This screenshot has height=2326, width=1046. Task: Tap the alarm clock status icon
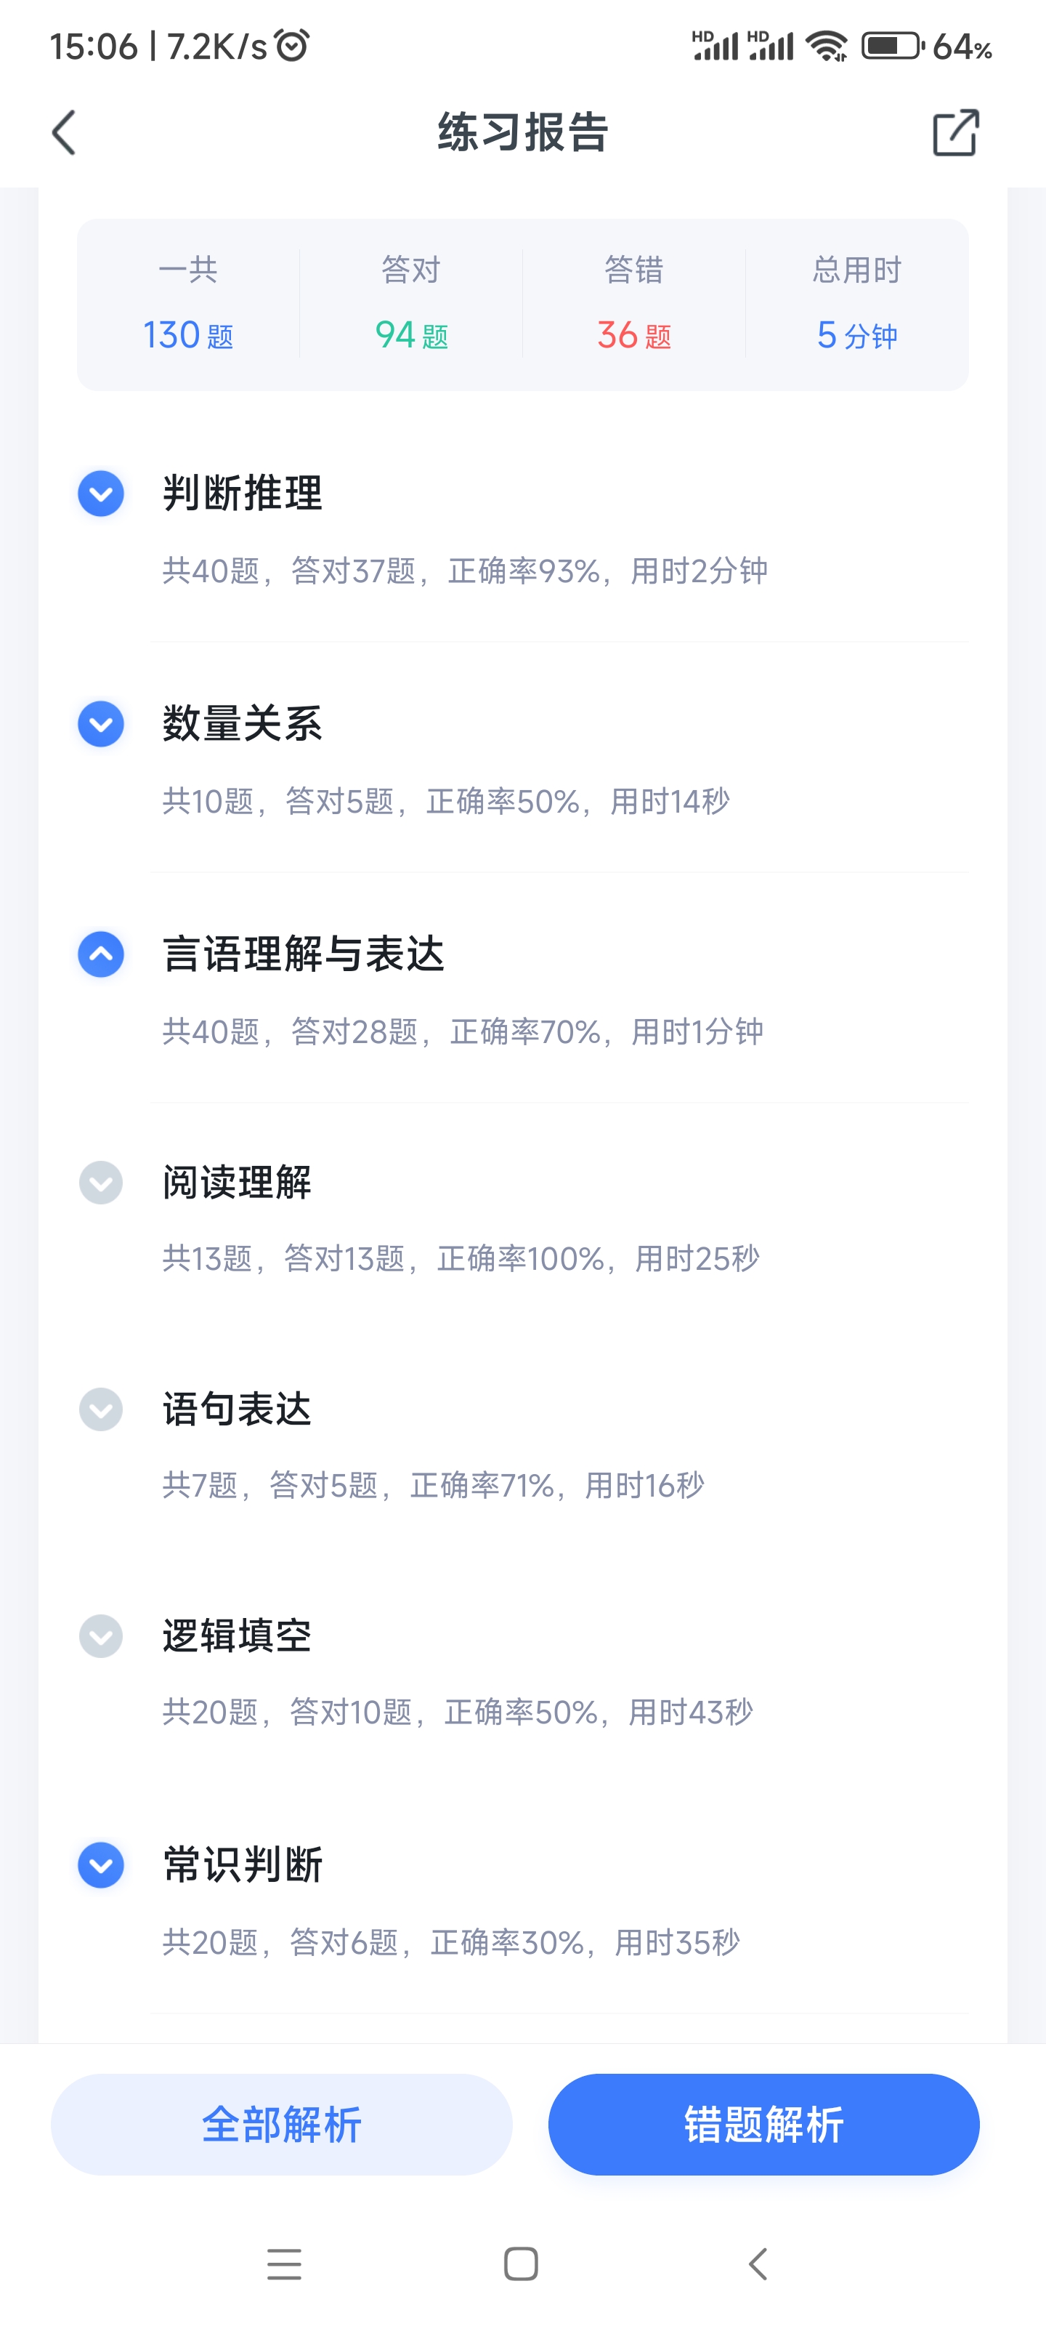pos(293,45)
